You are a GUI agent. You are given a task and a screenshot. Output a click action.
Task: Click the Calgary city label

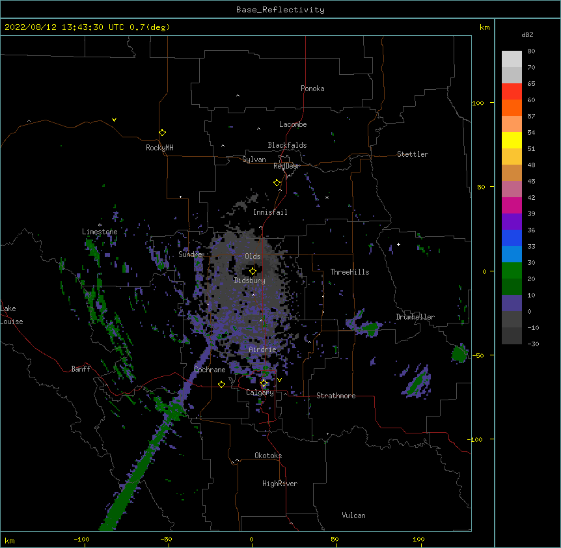pos(260,392)
